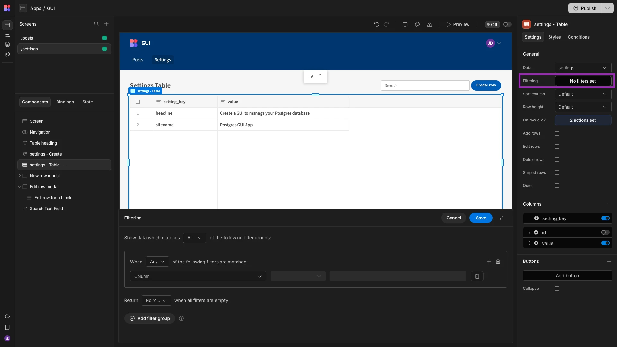Enable the Delete rows checkbox
Viewport: 617px width, 347px height.
[x=557, y=160]
